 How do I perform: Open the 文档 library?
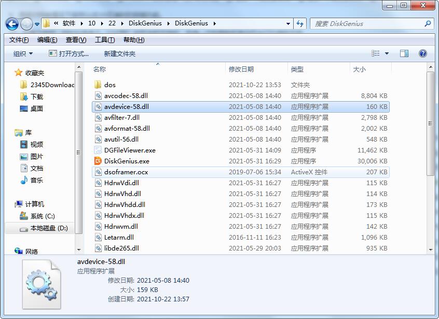32,168
